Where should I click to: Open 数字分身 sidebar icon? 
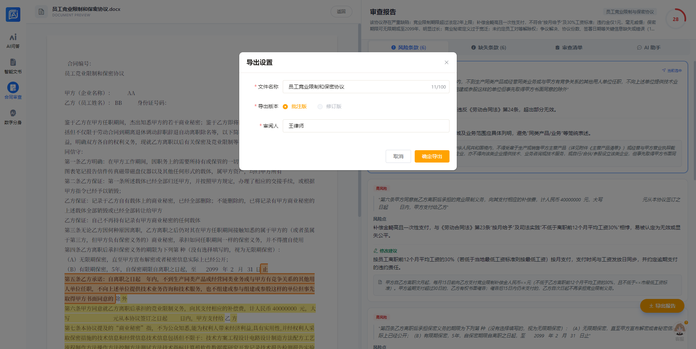pyautogui.click(x=13, y=117)
